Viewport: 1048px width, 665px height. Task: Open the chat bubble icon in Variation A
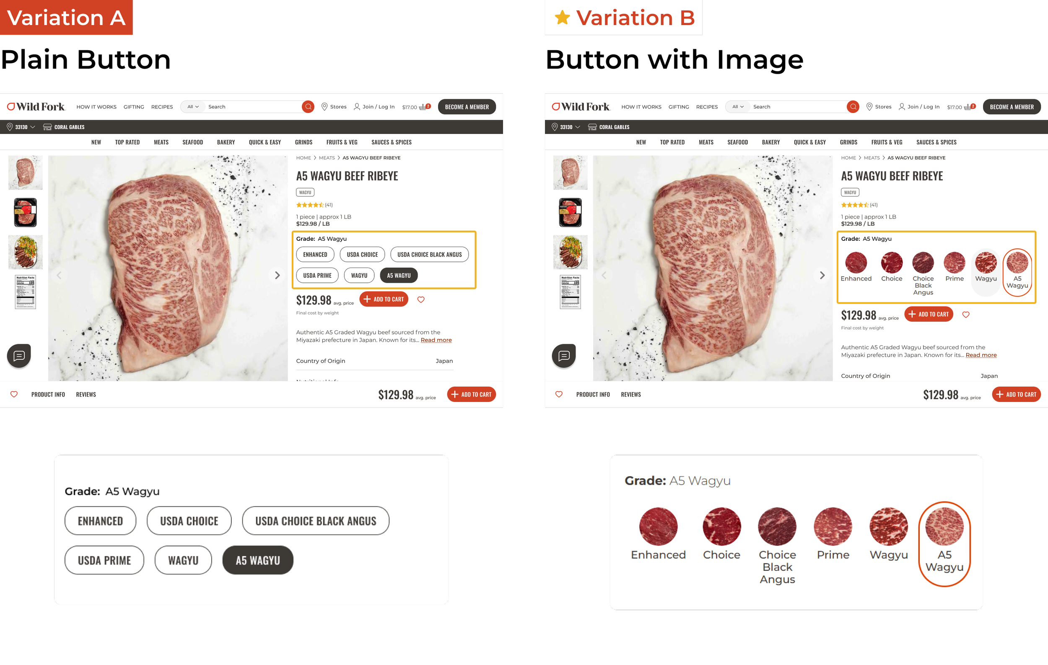click(19, 356)
